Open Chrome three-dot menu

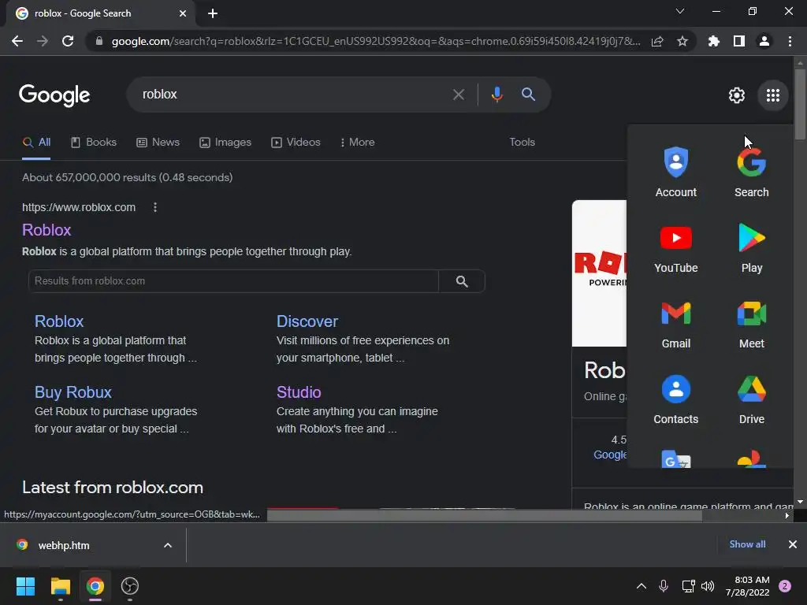(790, 41)
